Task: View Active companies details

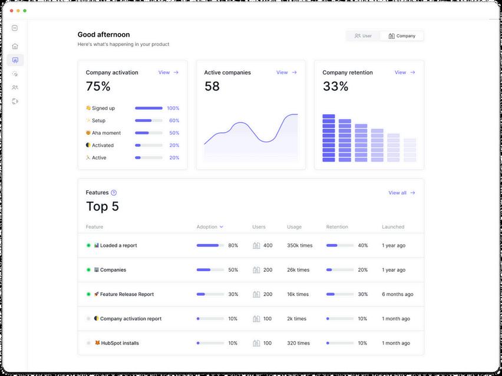Action: tap(286, 72)
